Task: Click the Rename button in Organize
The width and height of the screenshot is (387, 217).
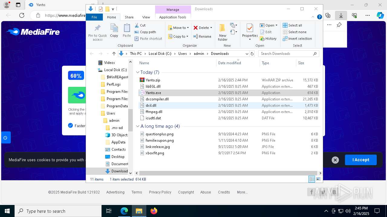Action: (x=202, y=36)
